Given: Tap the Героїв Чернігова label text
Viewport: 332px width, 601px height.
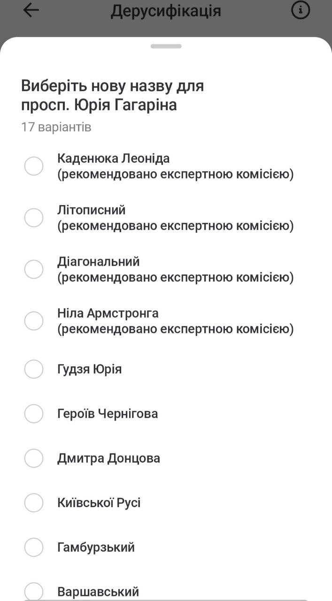Looking at the screenshot, I should (108, 414).
